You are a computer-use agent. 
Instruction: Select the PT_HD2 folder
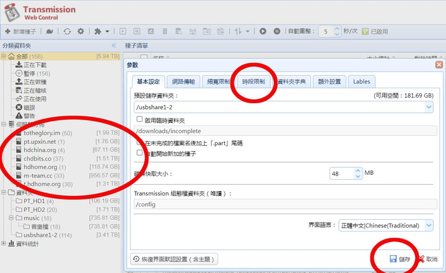click(36, 209)
